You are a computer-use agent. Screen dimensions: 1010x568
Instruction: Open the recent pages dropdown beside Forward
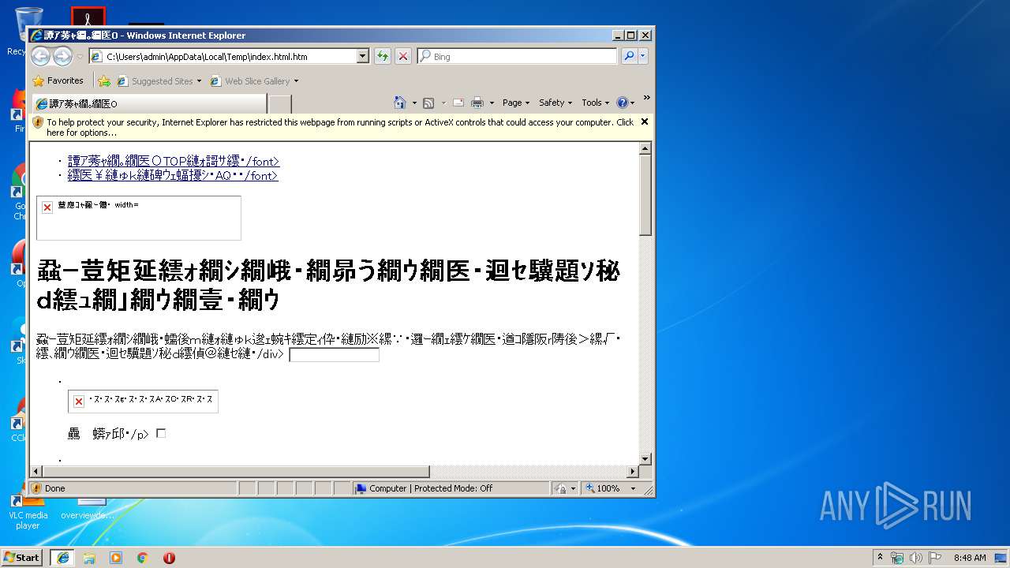(x=80, y=57)
